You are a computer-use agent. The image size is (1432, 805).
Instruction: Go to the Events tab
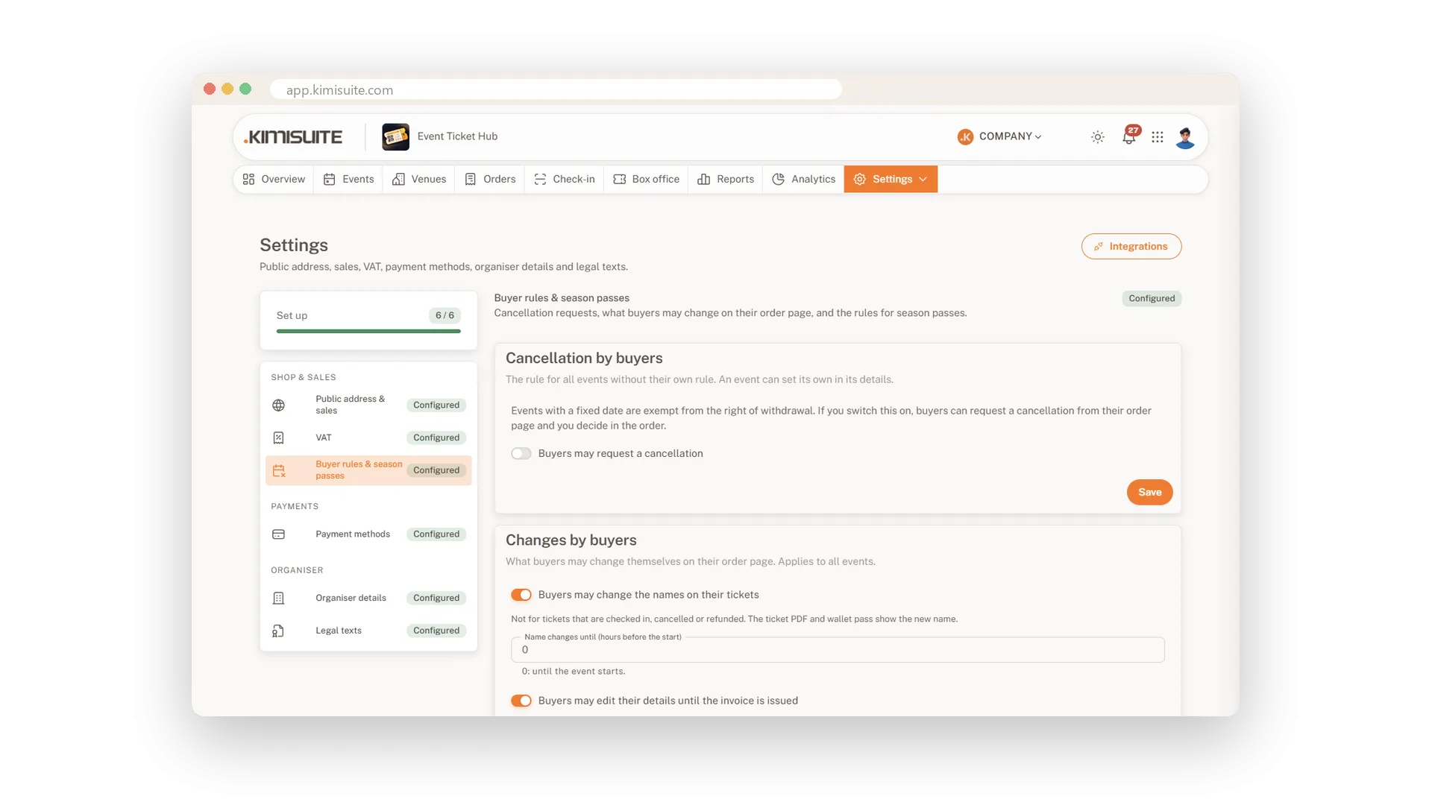pyautogui.click(x=348, y=180)
